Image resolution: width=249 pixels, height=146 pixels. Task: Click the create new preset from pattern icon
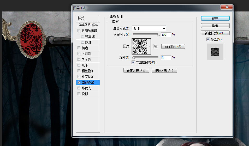(156, 46)
